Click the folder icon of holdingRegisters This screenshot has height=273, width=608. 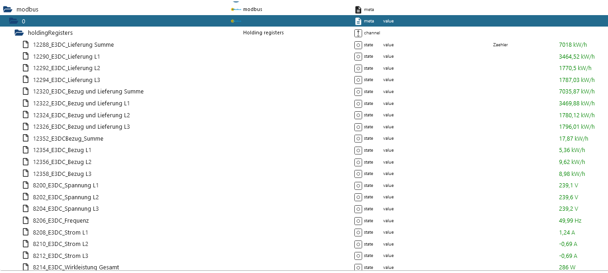[19, 32]
